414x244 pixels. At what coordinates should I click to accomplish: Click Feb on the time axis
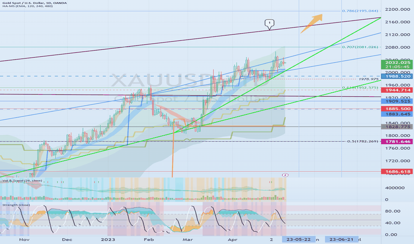tap(149, 240)
